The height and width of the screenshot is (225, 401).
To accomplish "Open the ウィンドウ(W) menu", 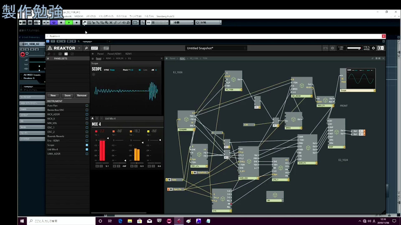I will [x=135, y=16].
